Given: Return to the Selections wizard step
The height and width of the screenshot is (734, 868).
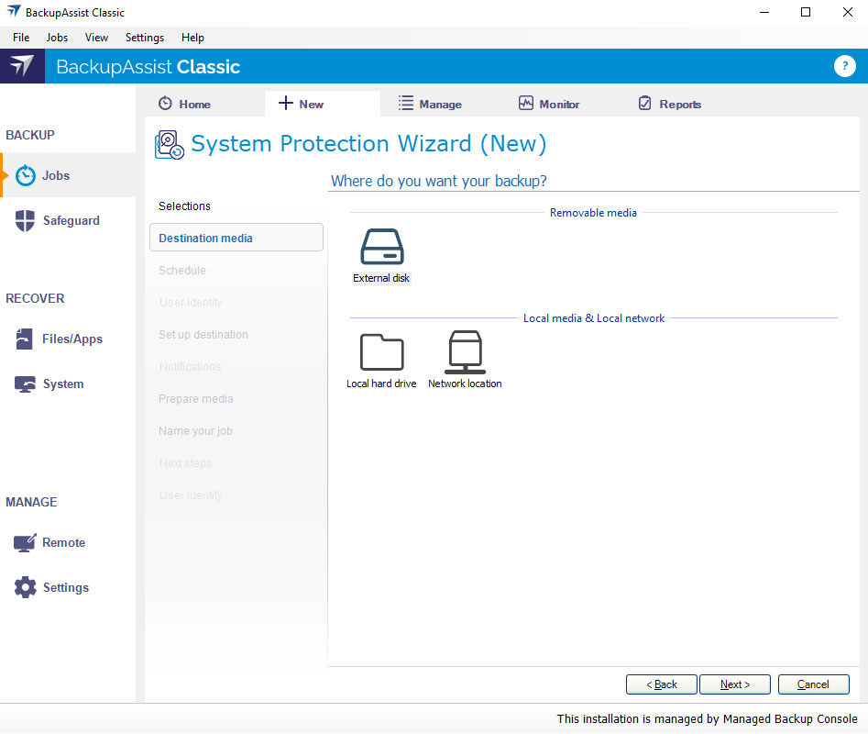Looking at the screenshot, I should click(184, 206).
